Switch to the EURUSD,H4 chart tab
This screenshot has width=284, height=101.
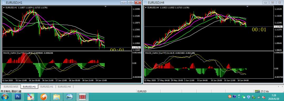coord(64,87)
